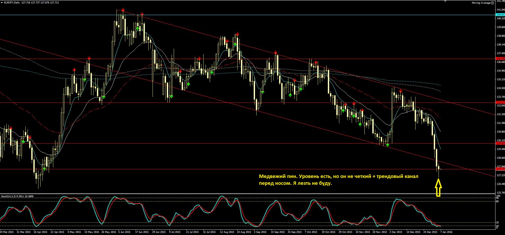Click the 17 Jun 2015 date label
The height and width of the screenshot is (235, 505).
[142, 232]
